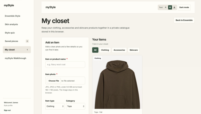Click the My closet count badge
201x114 pixels.
[27, 50]
